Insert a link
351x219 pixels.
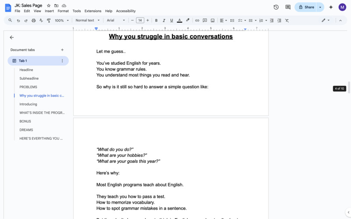coord(197,21)
